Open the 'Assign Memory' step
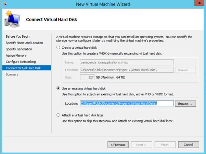 (17, 55)
